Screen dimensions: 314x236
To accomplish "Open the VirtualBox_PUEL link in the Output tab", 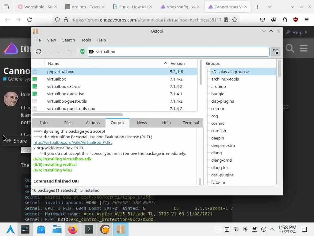I will [x=73, y=143].
